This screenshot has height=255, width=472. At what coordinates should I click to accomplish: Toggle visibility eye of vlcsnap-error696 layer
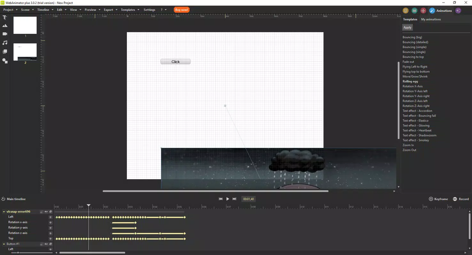[x=46, y=211]
